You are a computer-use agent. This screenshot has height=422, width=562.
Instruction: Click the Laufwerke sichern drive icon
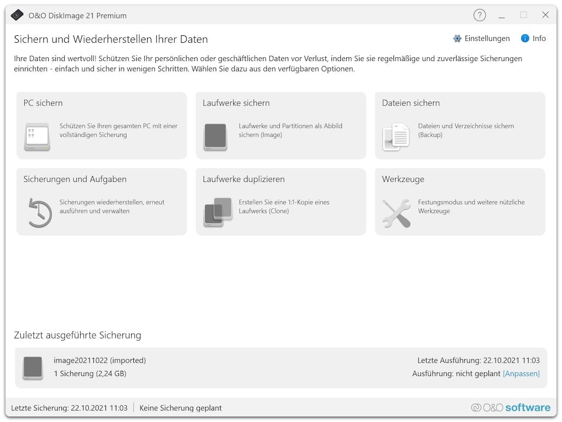click(216, 137)
